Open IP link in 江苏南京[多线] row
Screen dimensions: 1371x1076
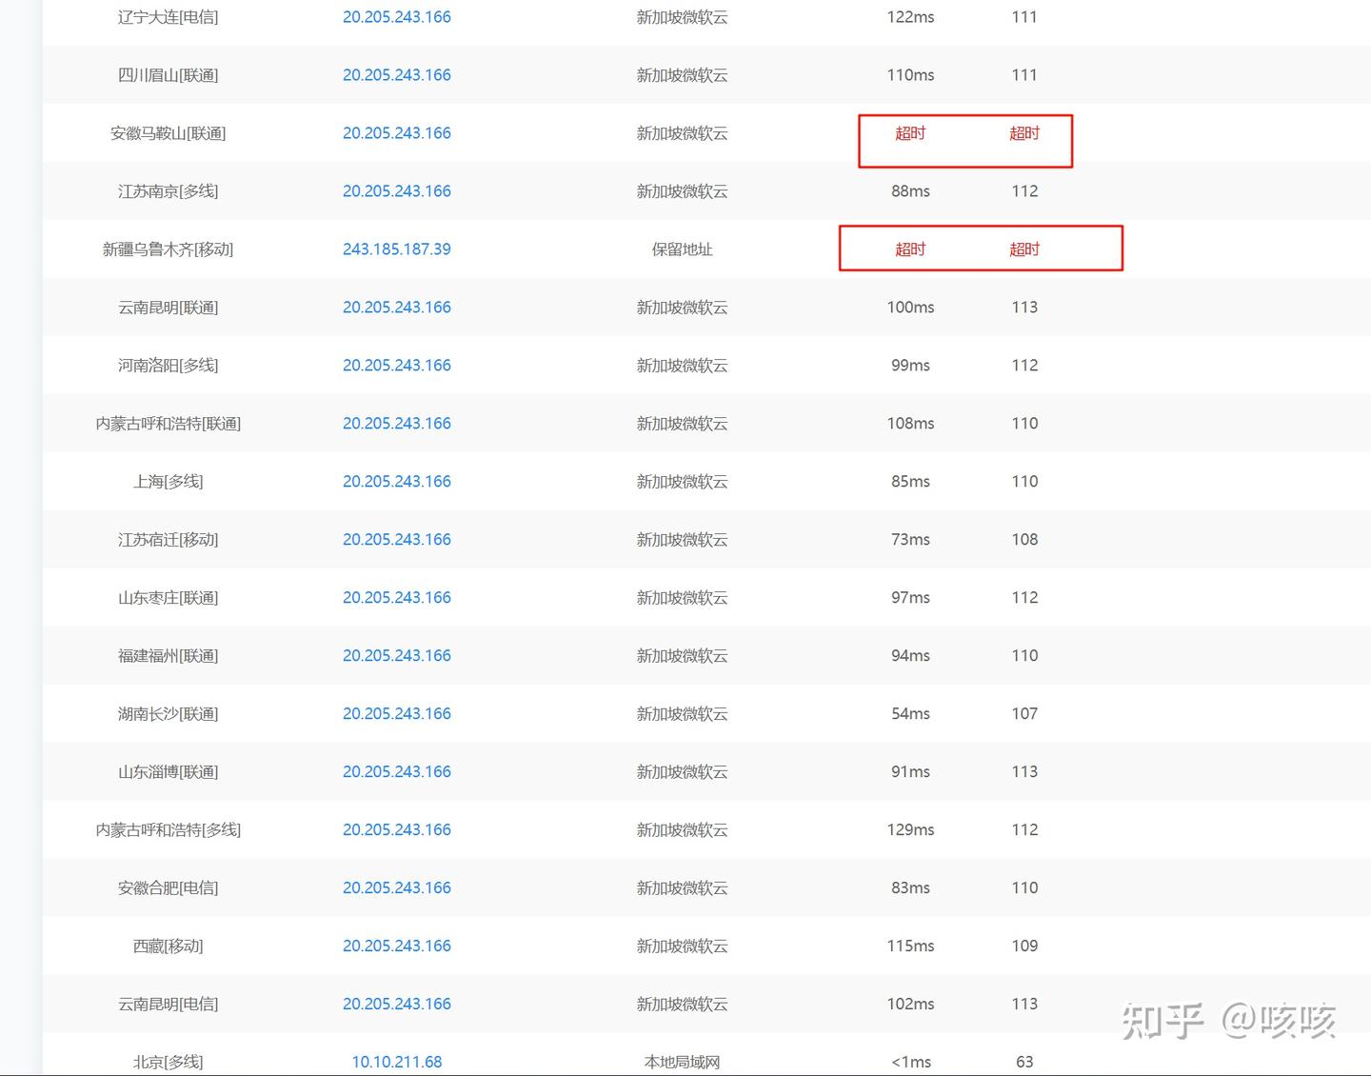pos(397,191)
